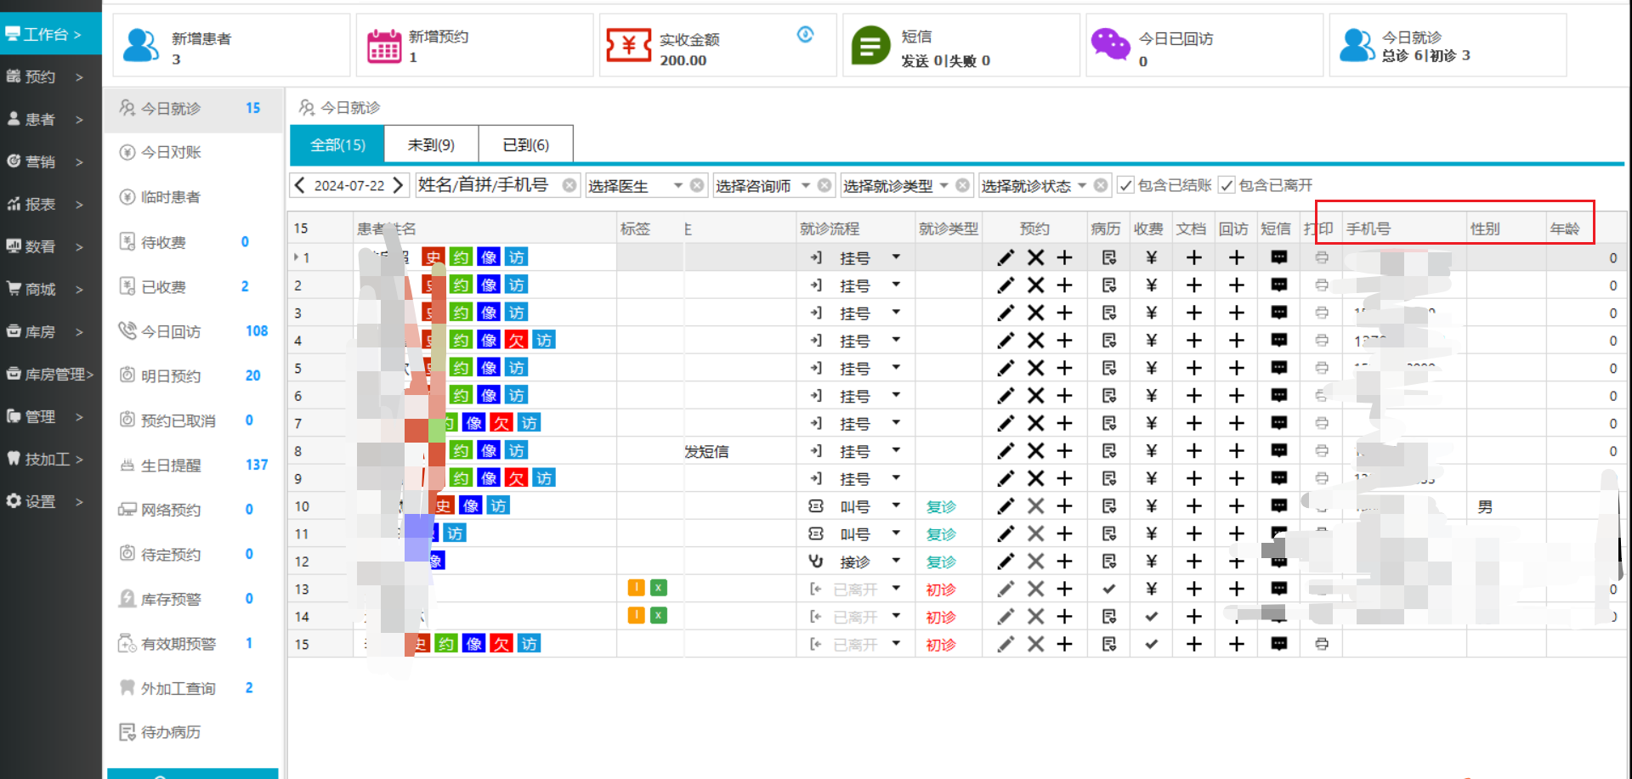Open 新增患者 summary card
Screen dimensions: 1632x779
click(231, 46)
